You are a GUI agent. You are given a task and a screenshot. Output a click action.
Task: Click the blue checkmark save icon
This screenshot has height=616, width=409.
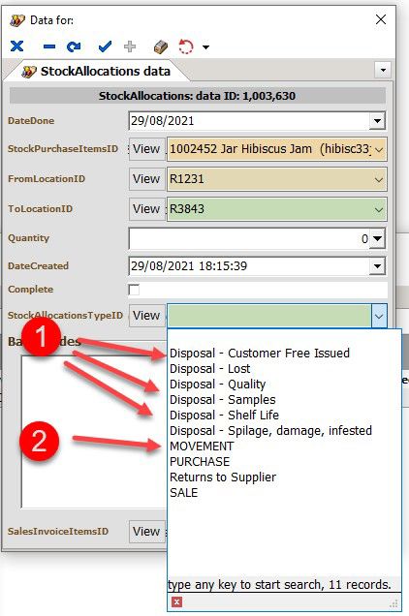[105, 46]
